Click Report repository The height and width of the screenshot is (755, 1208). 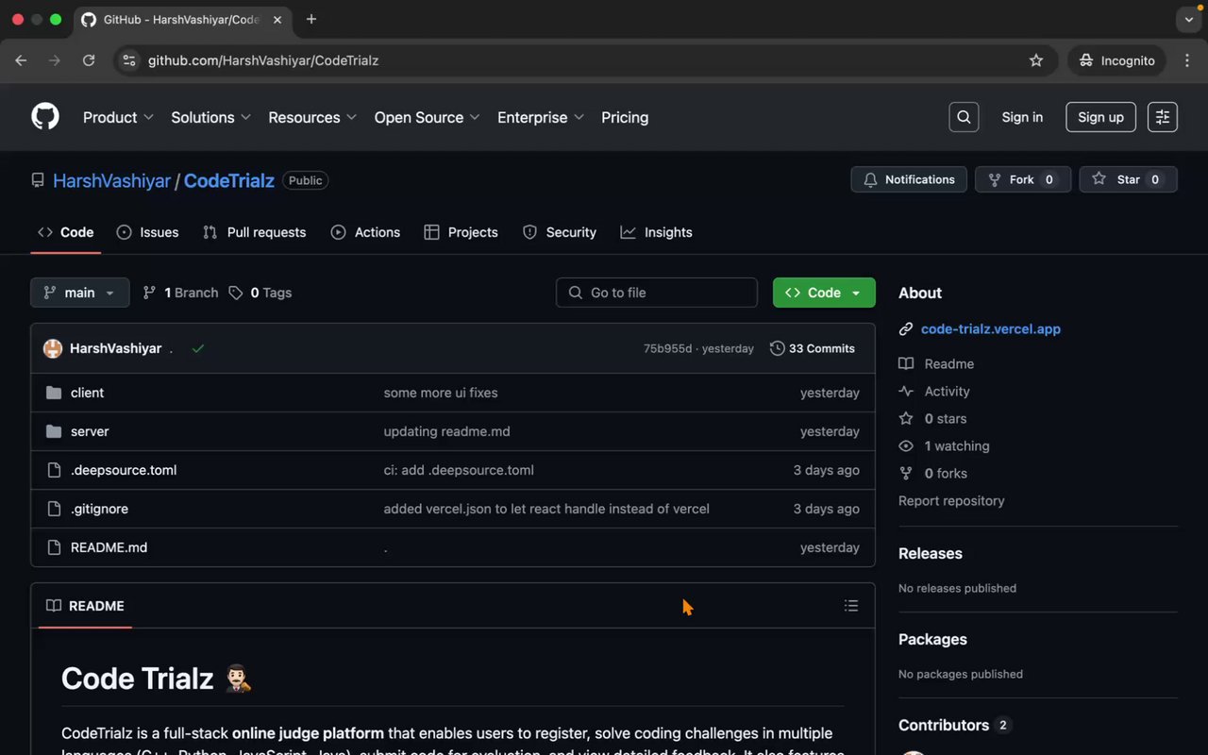coord(951,500)
